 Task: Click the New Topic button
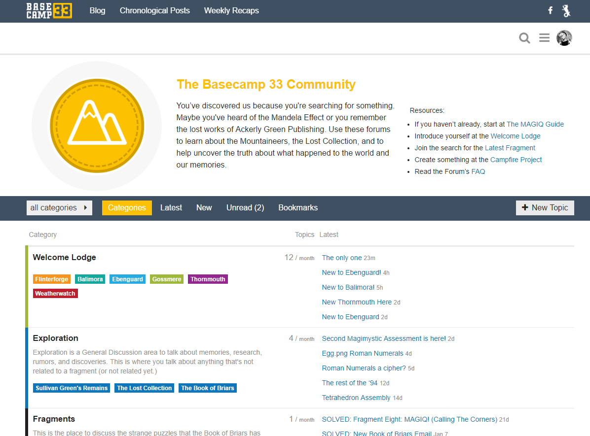[x=545, y=208]
